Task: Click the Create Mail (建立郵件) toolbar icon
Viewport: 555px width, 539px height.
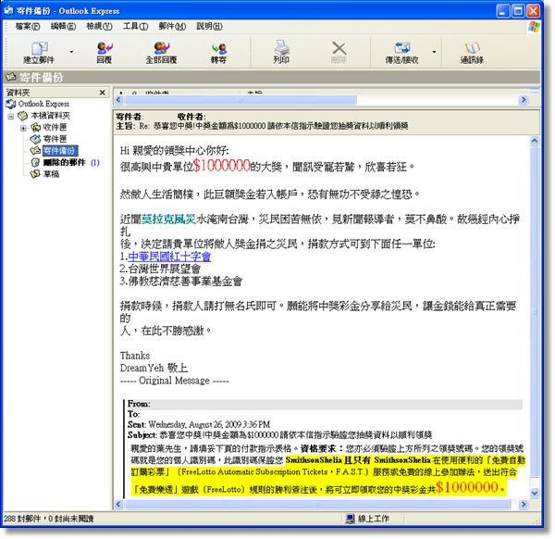Action: [x=39, y=48]
